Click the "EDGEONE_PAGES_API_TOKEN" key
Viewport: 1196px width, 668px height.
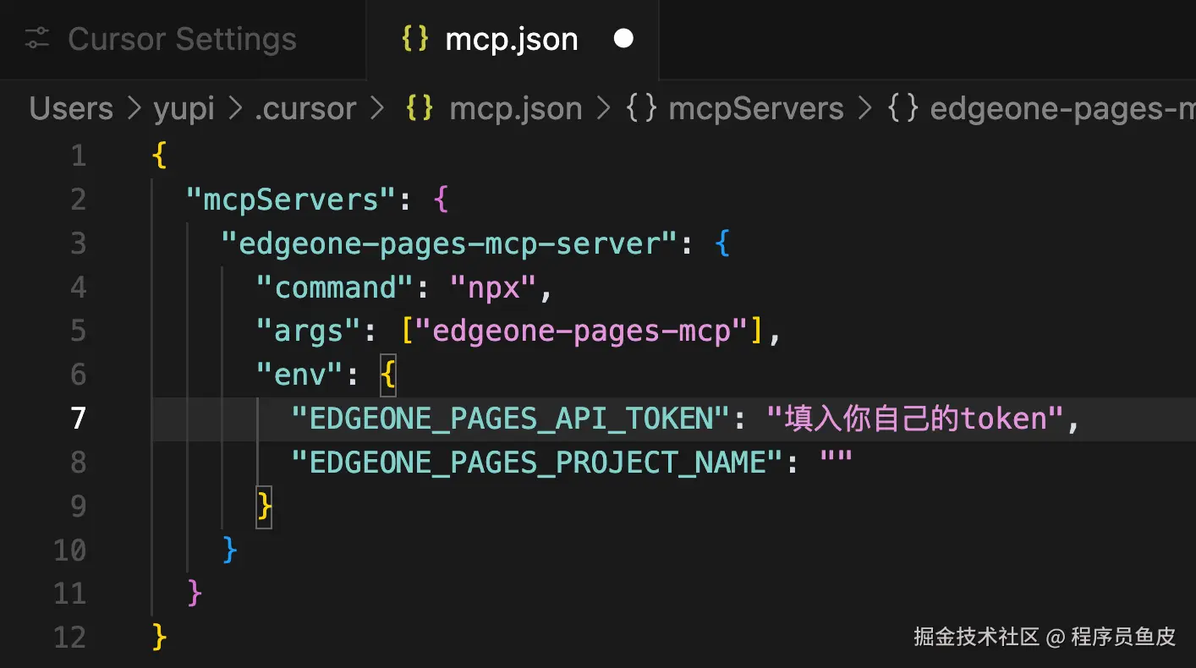click(511, 419)
